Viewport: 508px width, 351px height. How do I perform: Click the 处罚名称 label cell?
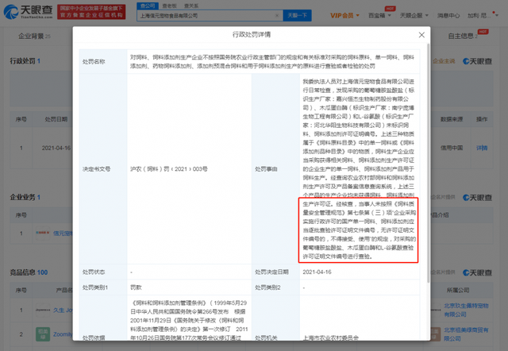103,62
